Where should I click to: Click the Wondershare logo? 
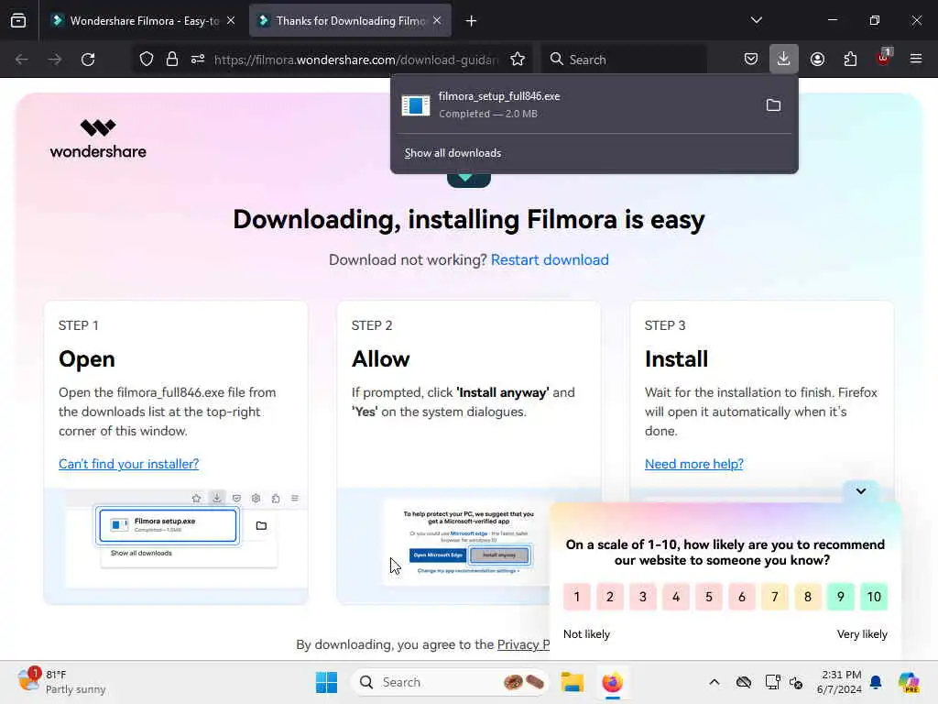click(98, 139)
